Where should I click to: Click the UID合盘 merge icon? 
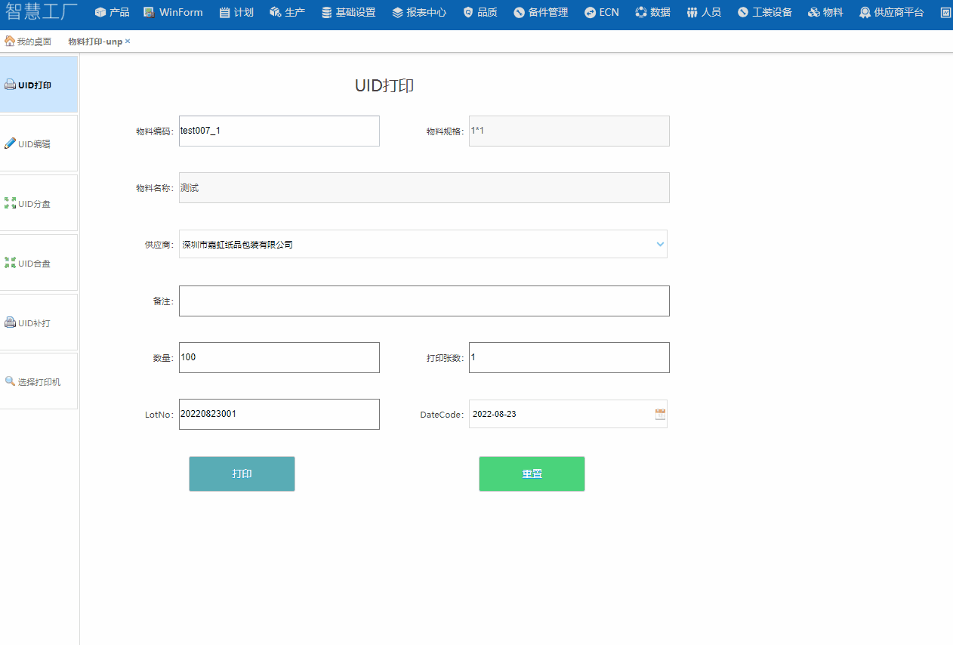10,263
